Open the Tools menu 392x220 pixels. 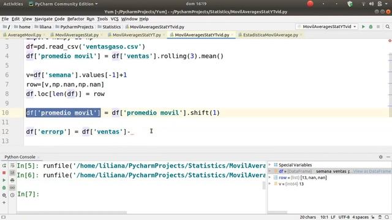point(102,19)
